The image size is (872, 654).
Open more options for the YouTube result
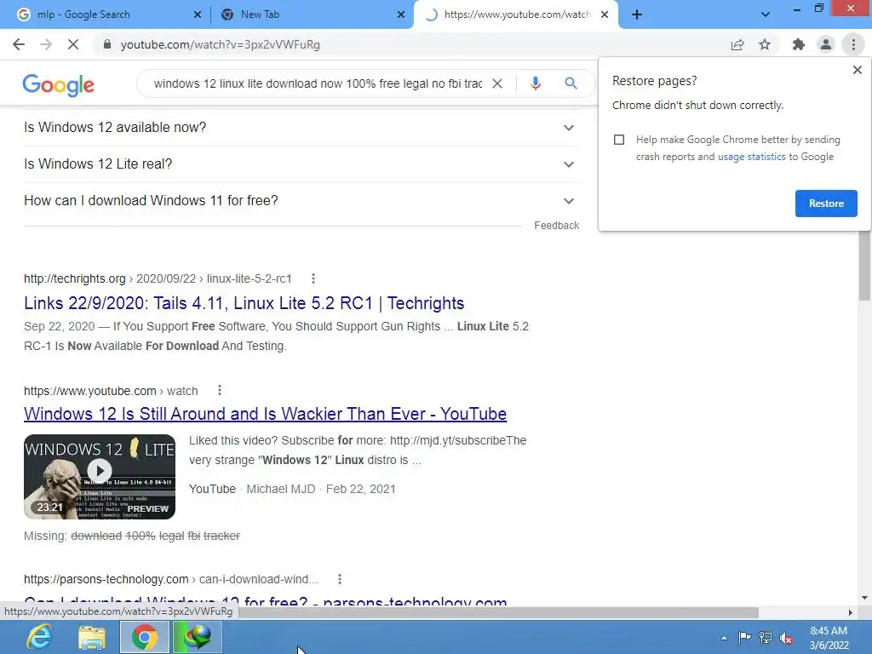(220, 390)
